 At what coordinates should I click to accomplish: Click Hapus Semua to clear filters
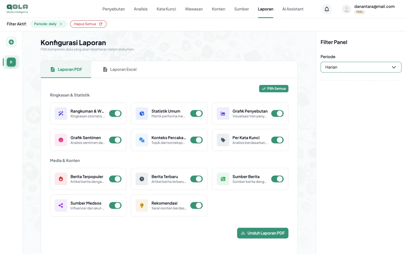coord(88,24)
